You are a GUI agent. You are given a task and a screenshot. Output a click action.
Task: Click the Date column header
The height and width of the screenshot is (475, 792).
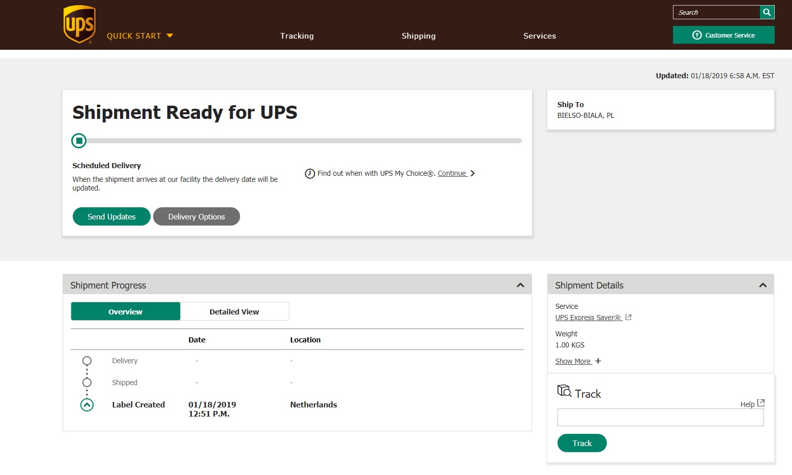(197, 340)
